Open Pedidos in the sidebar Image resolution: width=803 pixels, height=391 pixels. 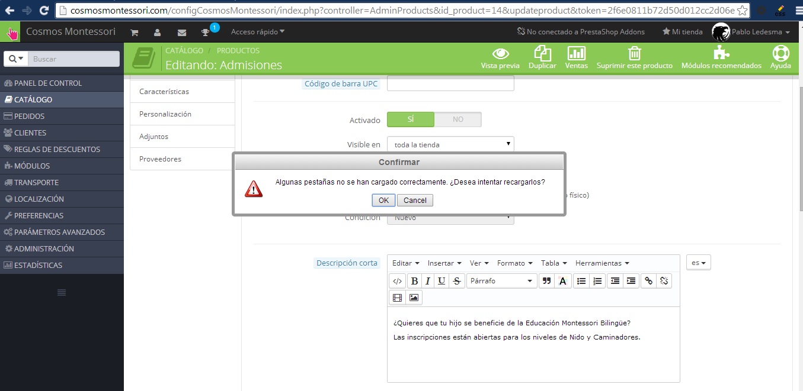pos(62,117)
